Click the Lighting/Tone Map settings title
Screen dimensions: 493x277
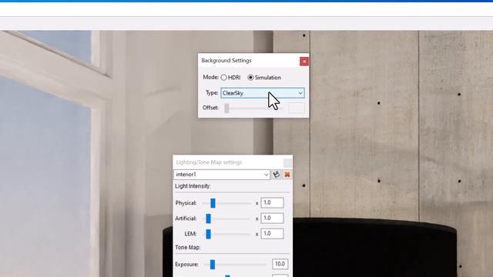(209, 162)
